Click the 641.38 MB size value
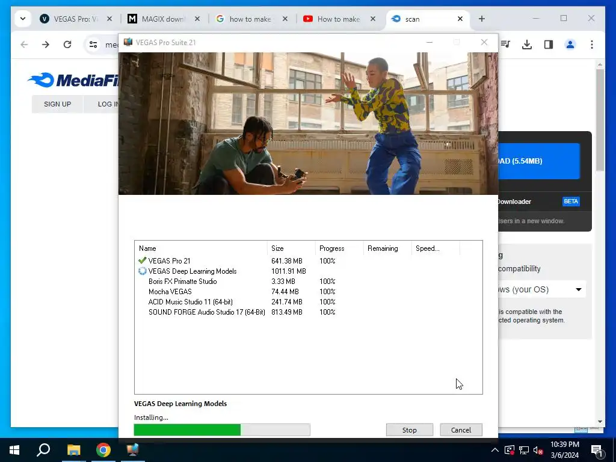616x462 pixels. click(287, 261)
